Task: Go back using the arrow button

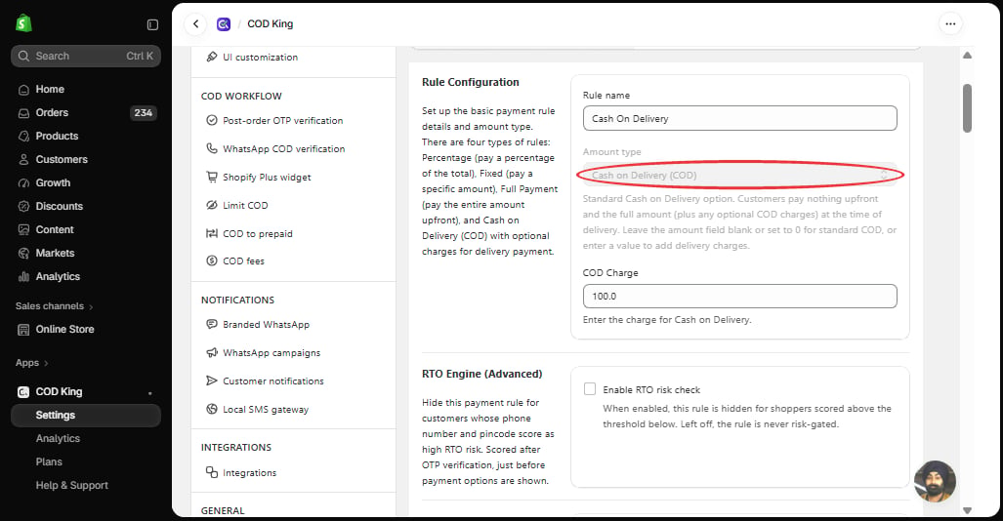Action: (x=195, y=23)
